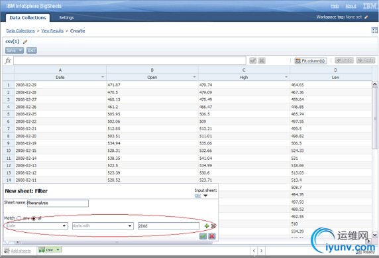Select the Match all radio button
This screenshot has height=258, width=379.
34,218
